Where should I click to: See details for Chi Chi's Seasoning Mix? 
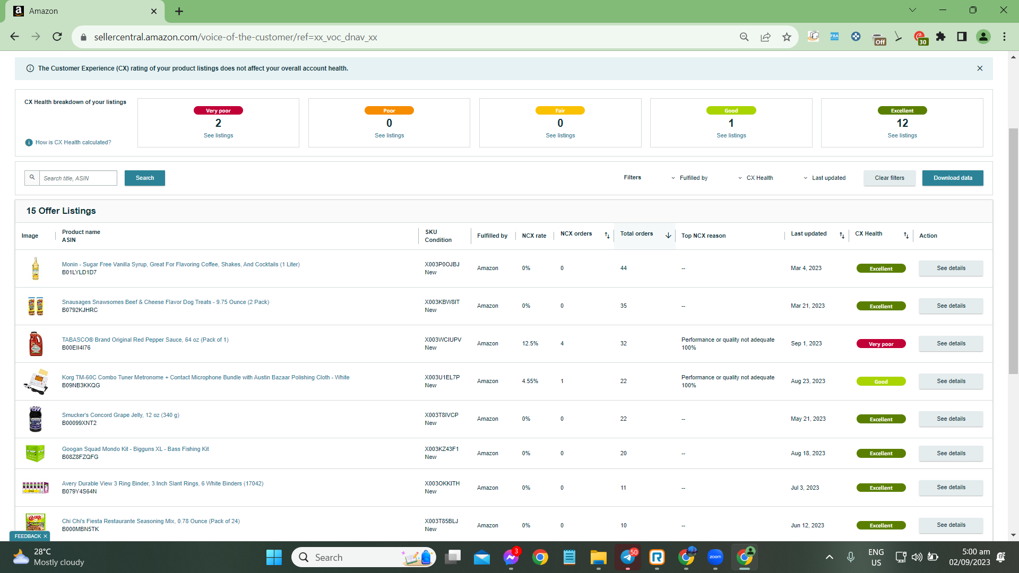point(951,525)
